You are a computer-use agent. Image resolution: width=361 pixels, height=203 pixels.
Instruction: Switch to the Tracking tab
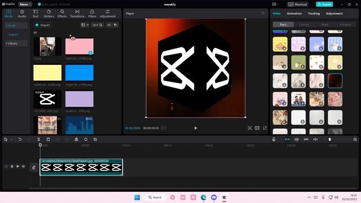pos(314,14)
